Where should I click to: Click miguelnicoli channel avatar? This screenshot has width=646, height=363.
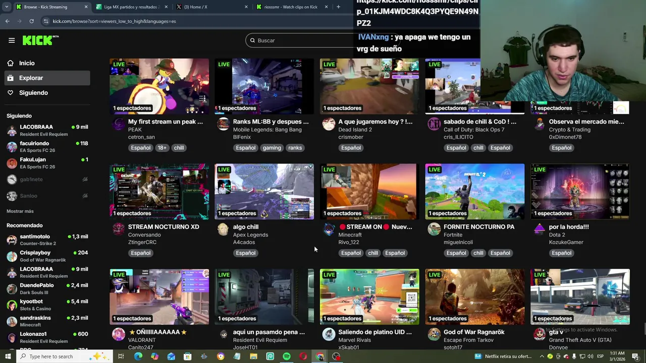click(x=434, y=229)
